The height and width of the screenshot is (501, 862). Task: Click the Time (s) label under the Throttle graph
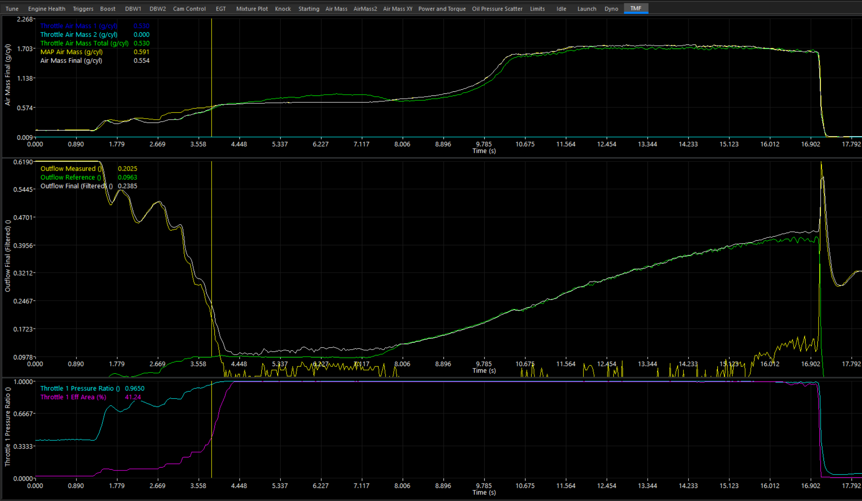pos(484,493)
